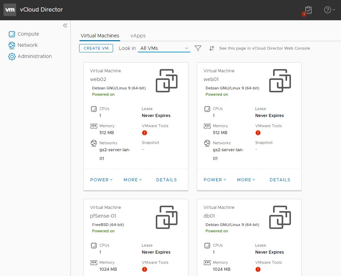Screen dimensions: 341x276
Task: Click the Networks icon on web01 card
Action: click(x=207, y=143)
